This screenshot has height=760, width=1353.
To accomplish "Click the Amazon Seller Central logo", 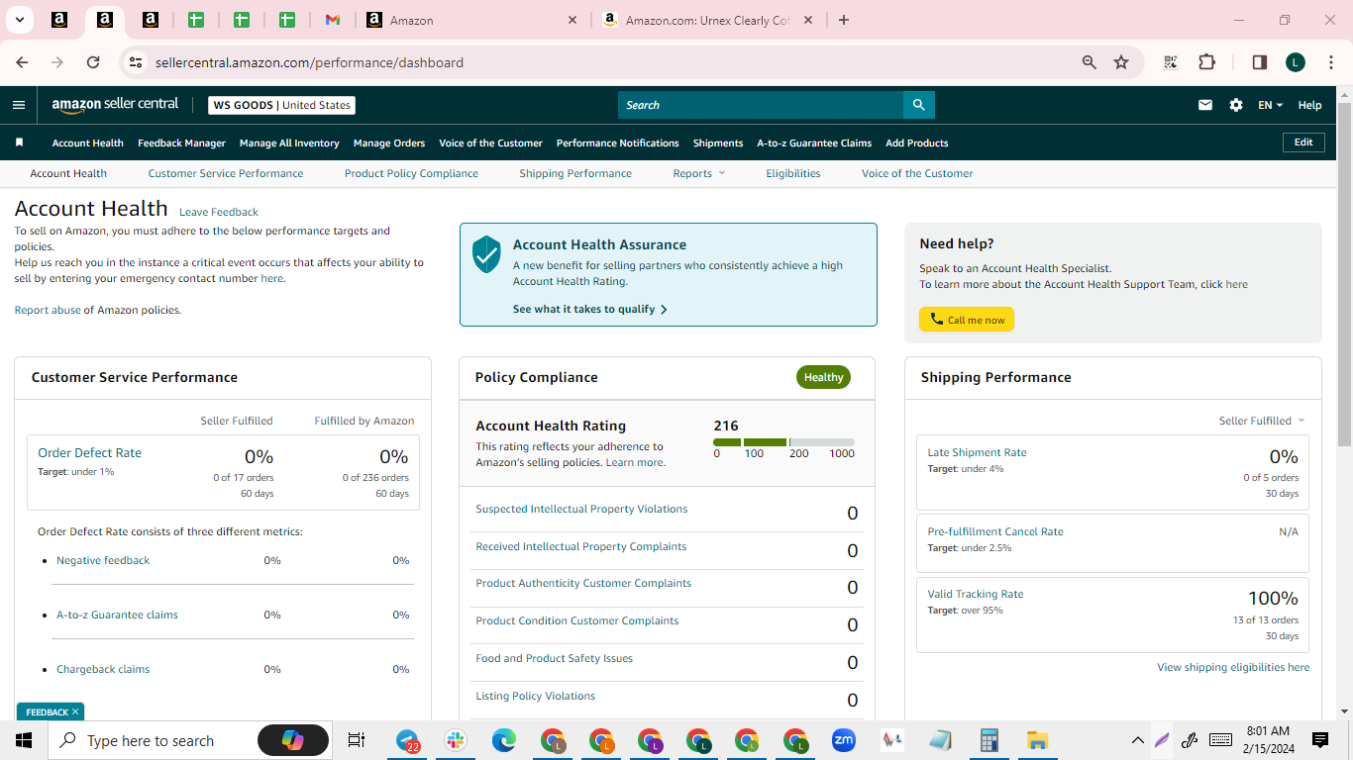I will click(115, 105).
